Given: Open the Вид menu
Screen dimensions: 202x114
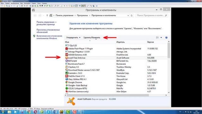Looking at the screenshot, I should tap(21, 3).
